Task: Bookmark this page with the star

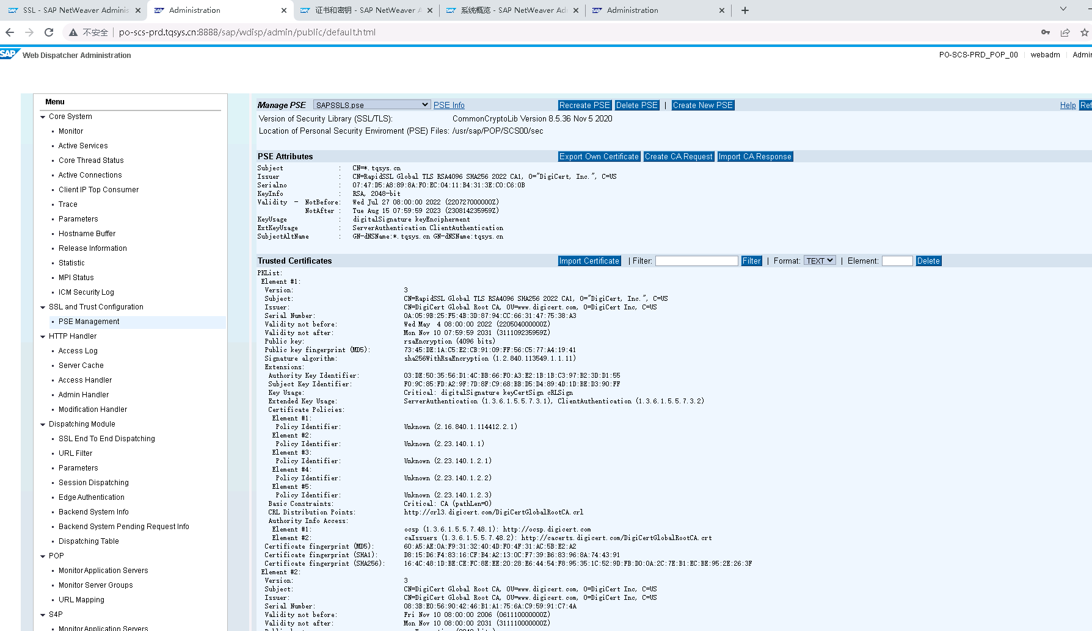Action: coord(1085,32)
